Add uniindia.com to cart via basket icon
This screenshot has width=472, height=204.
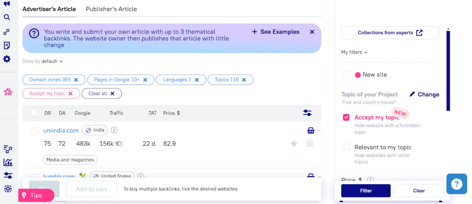pos(311,130)
